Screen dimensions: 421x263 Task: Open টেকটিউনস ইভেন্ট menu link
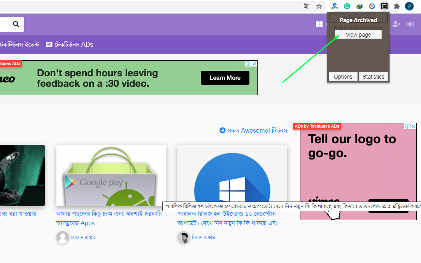click(x=19, y=45)
